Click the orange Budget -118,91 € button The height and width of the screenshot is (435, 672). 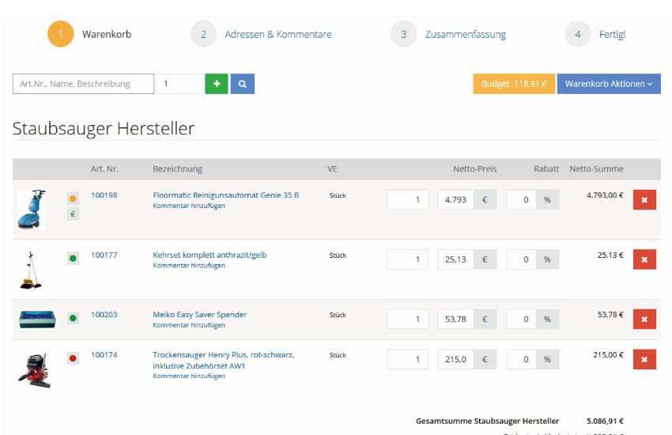tap(514, 84)
